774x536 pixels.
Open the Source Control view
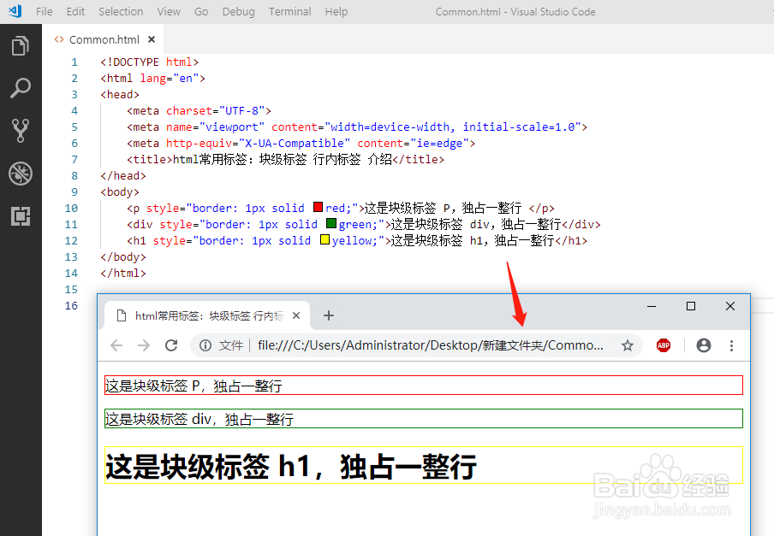21,130
